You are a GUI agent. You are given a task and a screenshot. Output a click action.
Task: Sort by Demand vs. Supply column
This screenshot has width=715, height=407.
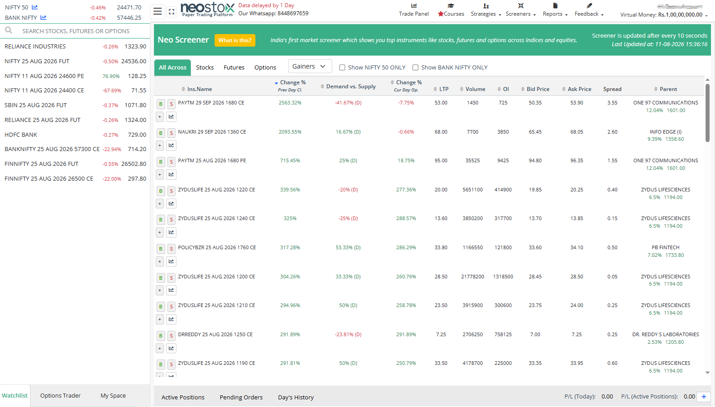(x=348, y=87)
